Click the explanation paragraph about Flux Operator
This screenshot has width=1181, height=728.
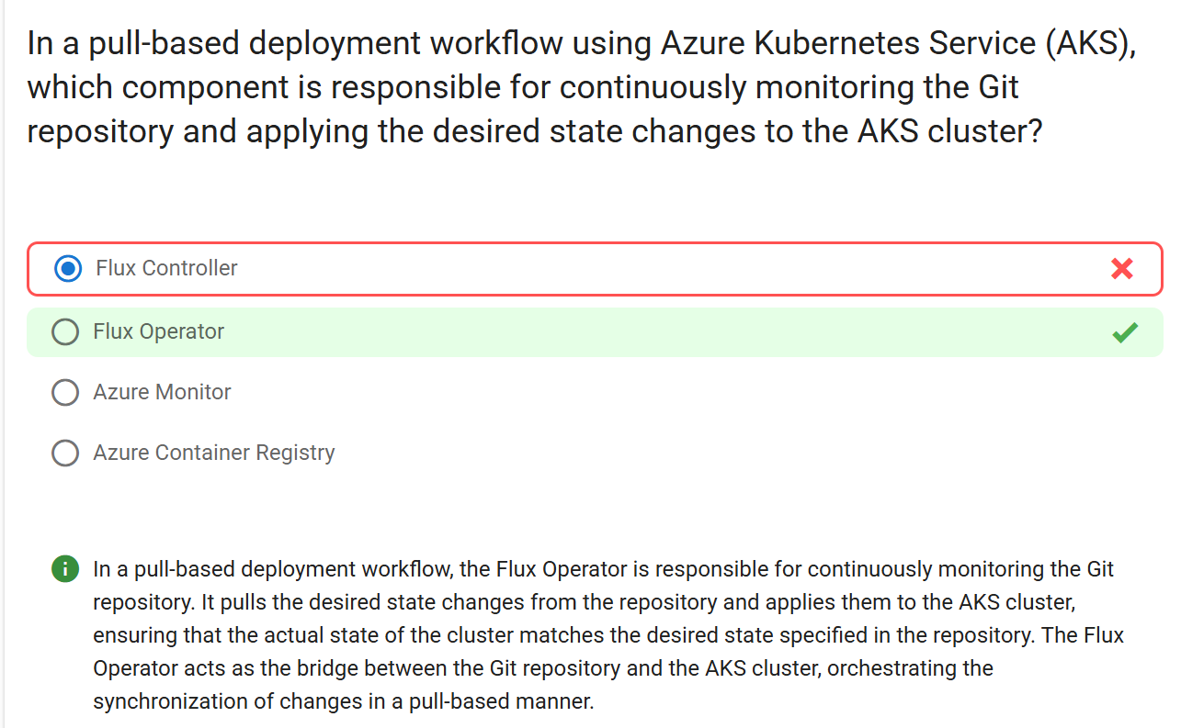coord(608,634)
